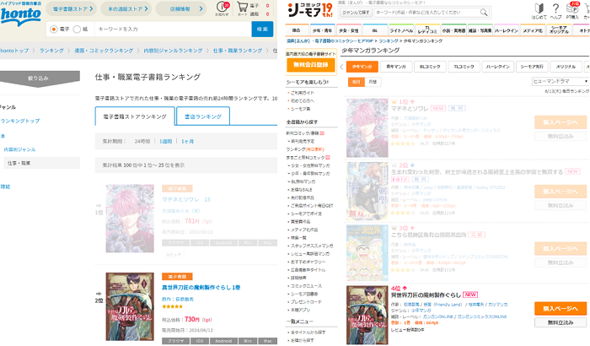Open the コミックニュース sidebar link
The height and width of the screenshot is (346, 590).
(306, 286)
